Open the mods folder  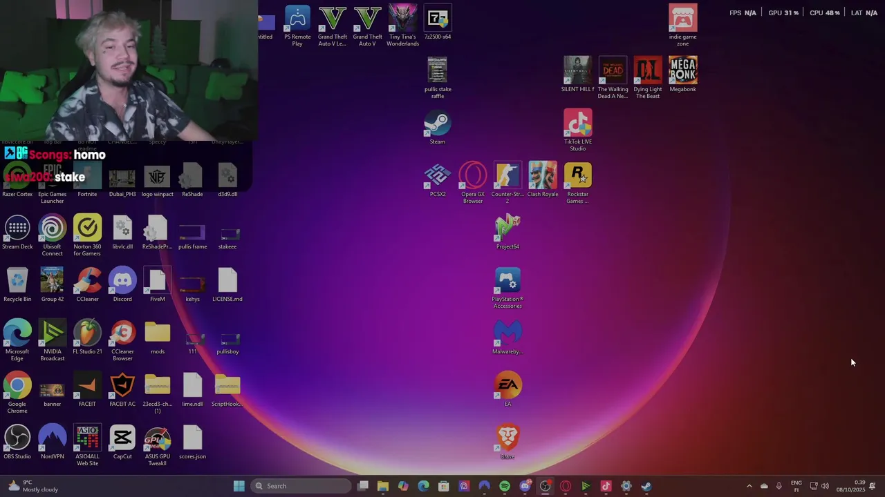158,338
